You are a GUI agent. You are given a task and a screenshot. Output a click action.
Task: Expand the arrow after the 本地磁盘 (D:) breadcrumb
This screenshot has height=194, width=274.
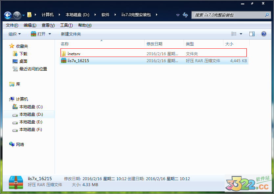pos(95,15)
